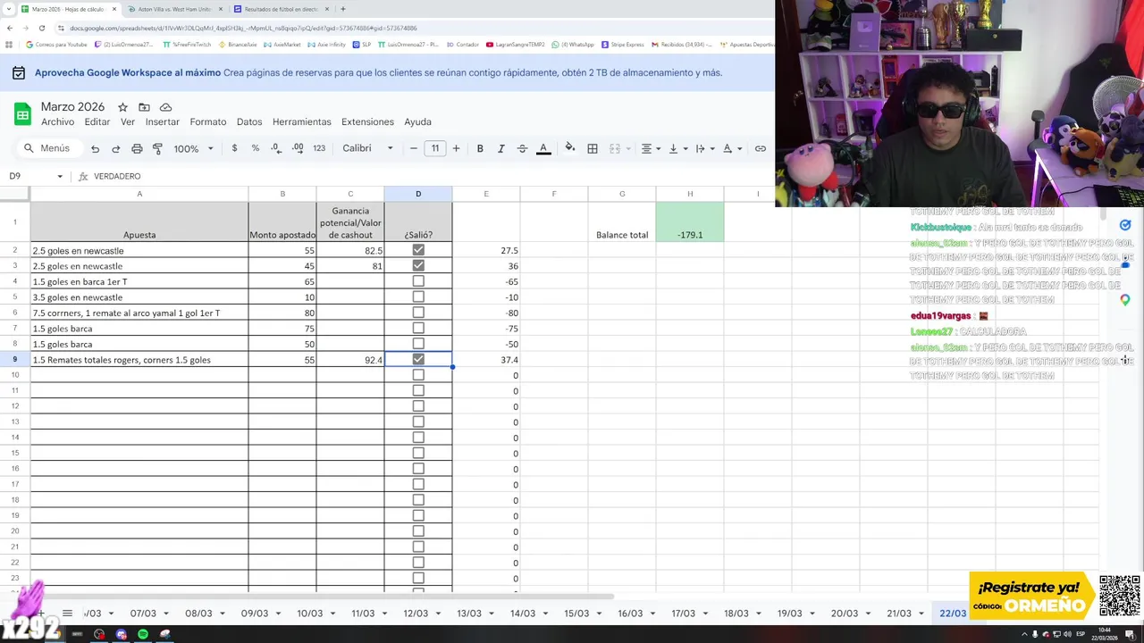Toggle bold formatting

coord(480,148)
